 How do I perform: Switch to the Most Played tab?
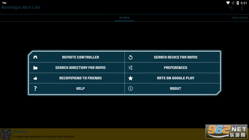coord(240,18)
